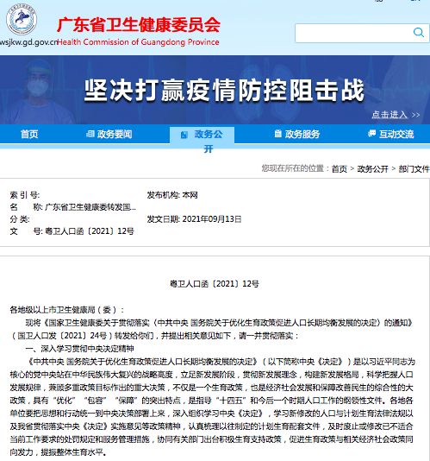The height and width of the screenshot is (461, 430).
Task: Open the 政务要闻 navigation tab
Action: (109, 134)
